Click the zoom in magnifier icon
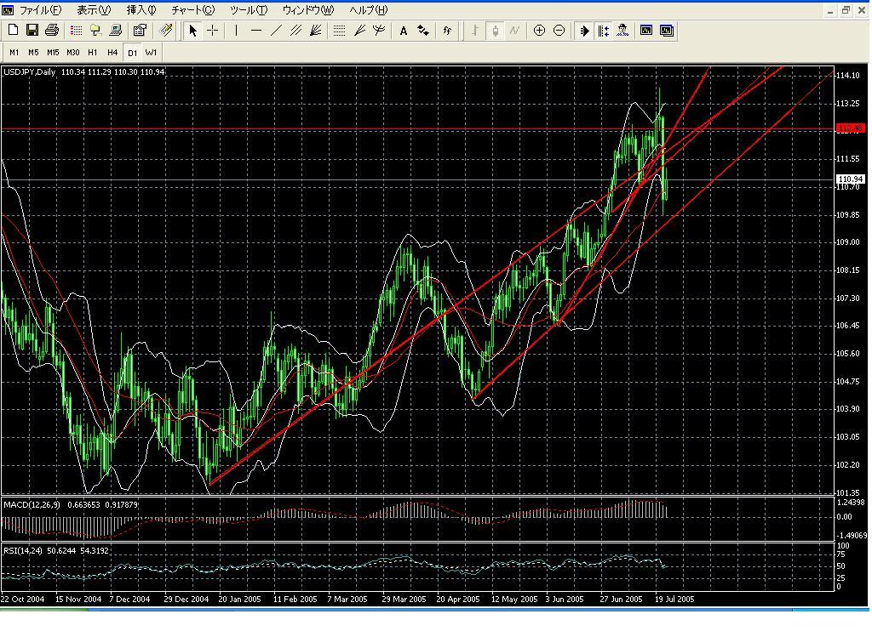This screenshot has height=631, width=872. pos(540,30)
